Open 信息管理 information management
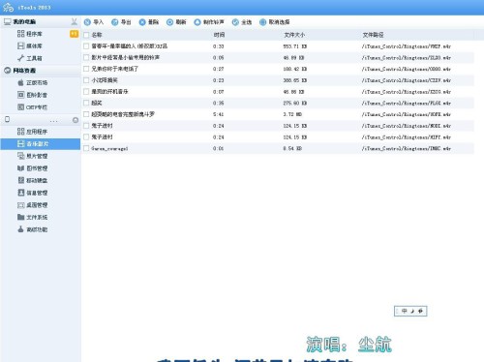 (x=32, y=193)
